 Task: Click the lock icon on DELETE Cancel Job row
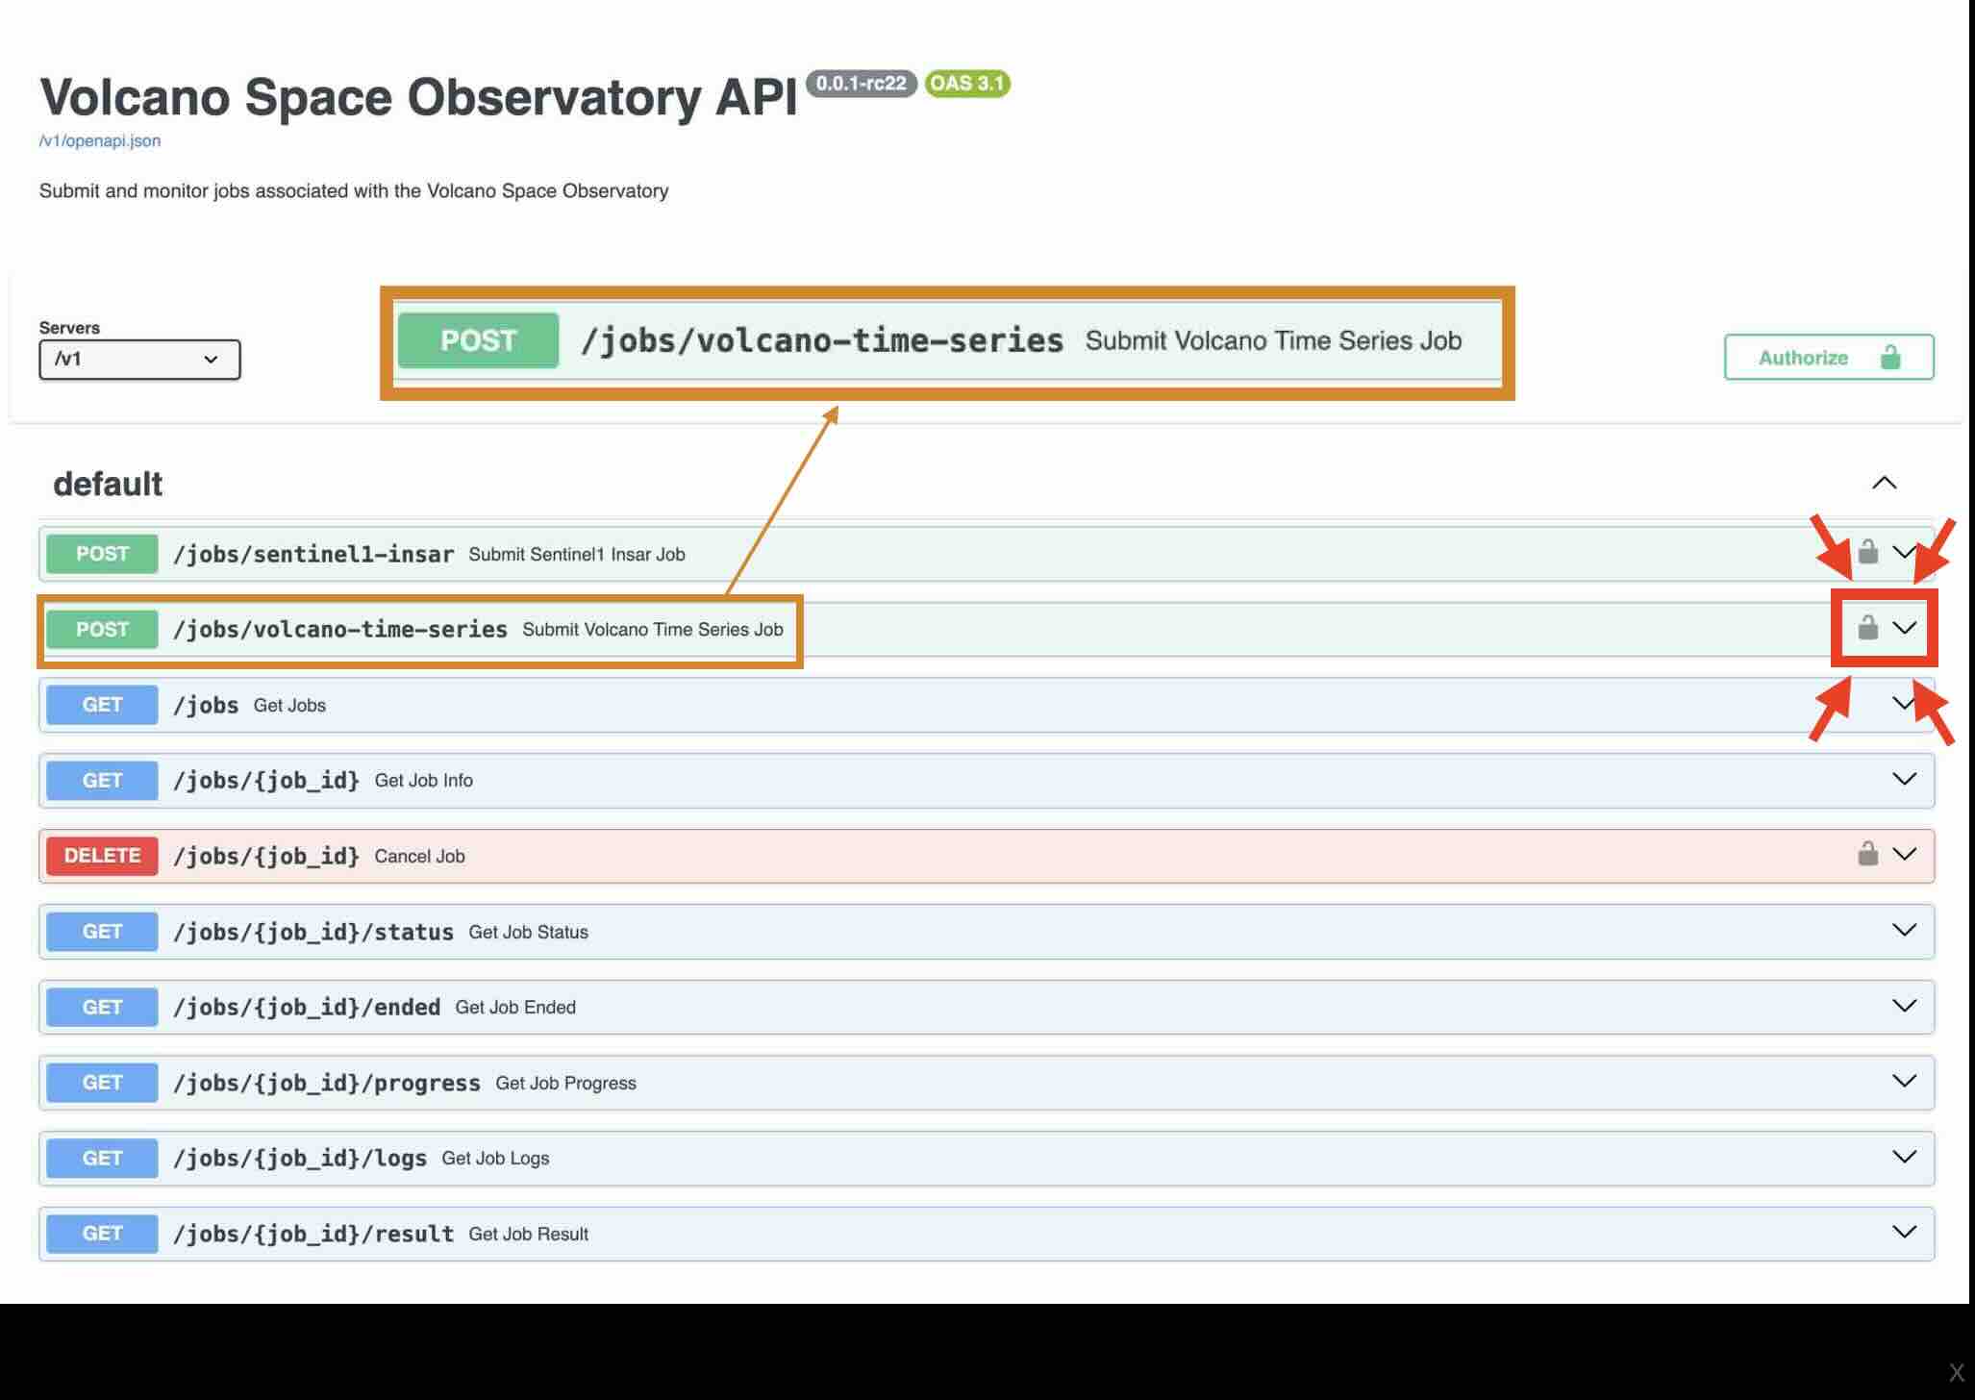point(1867,854)
